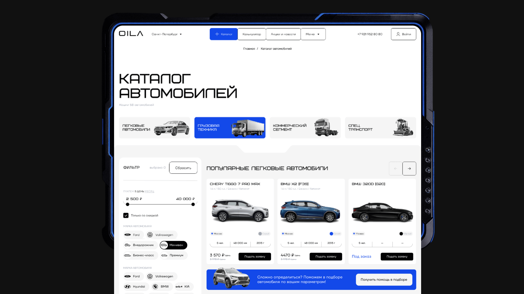Select Ford chip directly above Hyundai
This screenshot has height=294, width=524.
click(x=133, y=276)
